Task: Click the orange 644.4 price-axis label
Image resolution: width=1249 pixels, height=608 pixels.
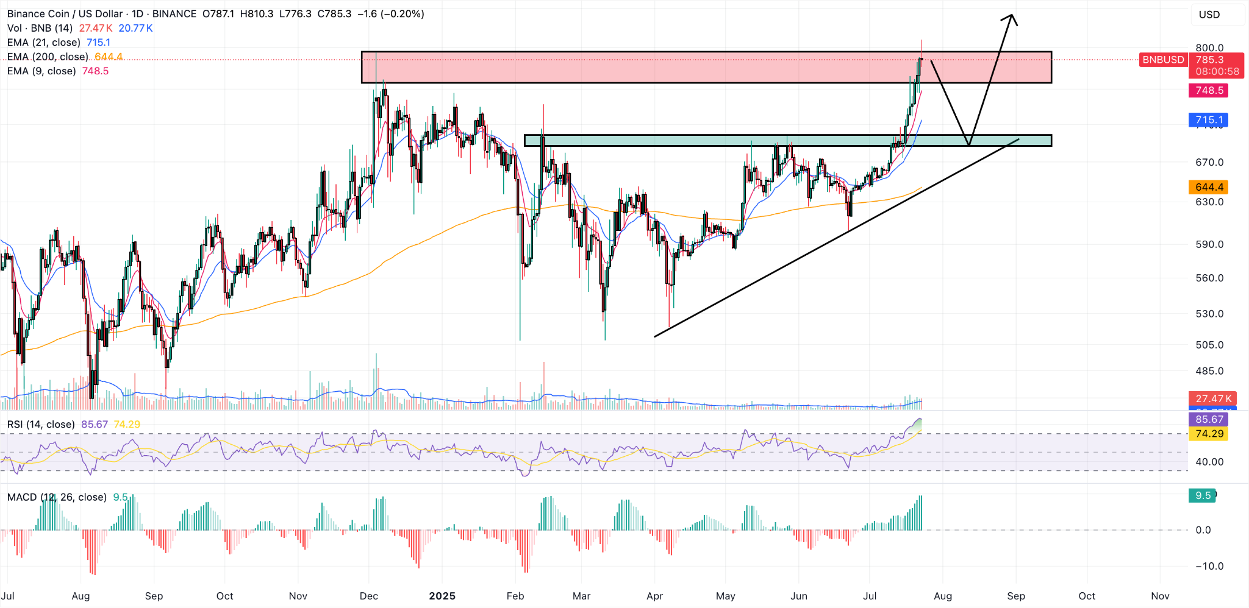Action: [x=1209, y=187]
